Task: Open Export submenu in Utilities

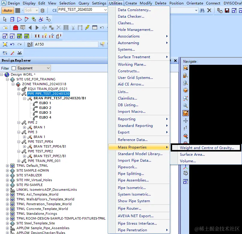Action: point(139,132)
